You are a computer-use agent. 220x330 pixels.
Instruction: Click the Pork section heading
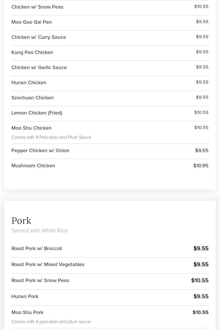tap(21, 221)
